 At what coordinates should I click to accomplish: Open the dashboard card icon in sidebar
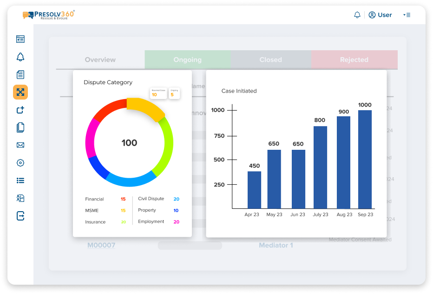point(20,40)
